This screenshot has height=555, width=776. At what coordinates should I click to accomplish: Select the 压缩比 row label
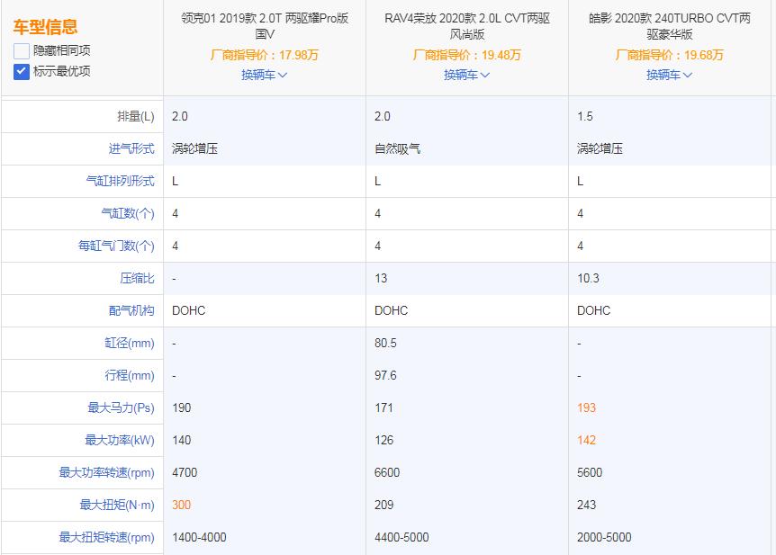pyautogui.click(x=135, y=278)
